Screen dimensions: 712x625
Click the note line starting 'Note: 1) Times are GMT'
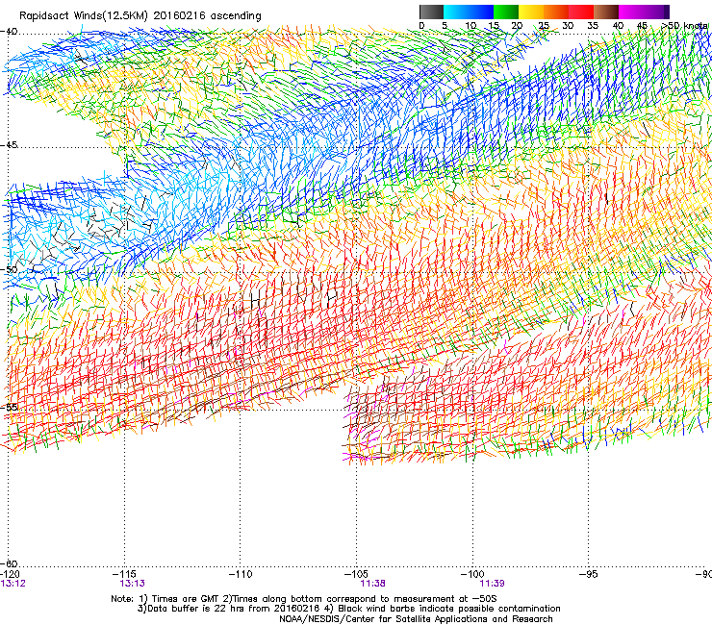(x=304, y=599)
